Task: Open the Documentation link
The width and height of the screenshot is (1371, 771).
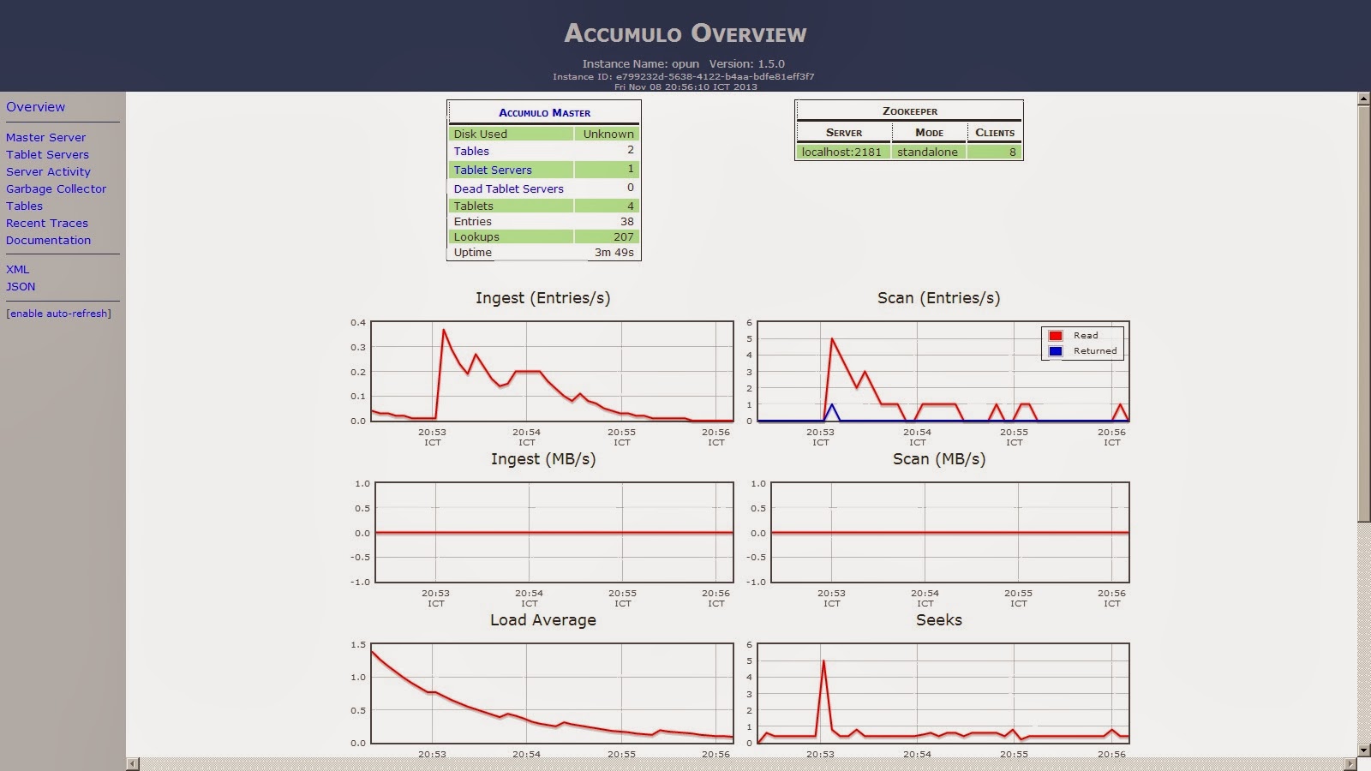Action: tap(48, 240)
